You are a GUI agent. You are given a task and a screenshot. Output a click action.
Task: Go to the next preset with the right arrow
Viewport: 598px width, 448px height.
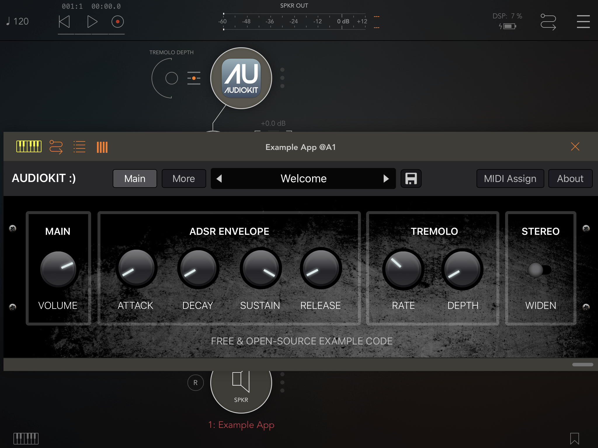pyautogui.click(x=386, y=178)
